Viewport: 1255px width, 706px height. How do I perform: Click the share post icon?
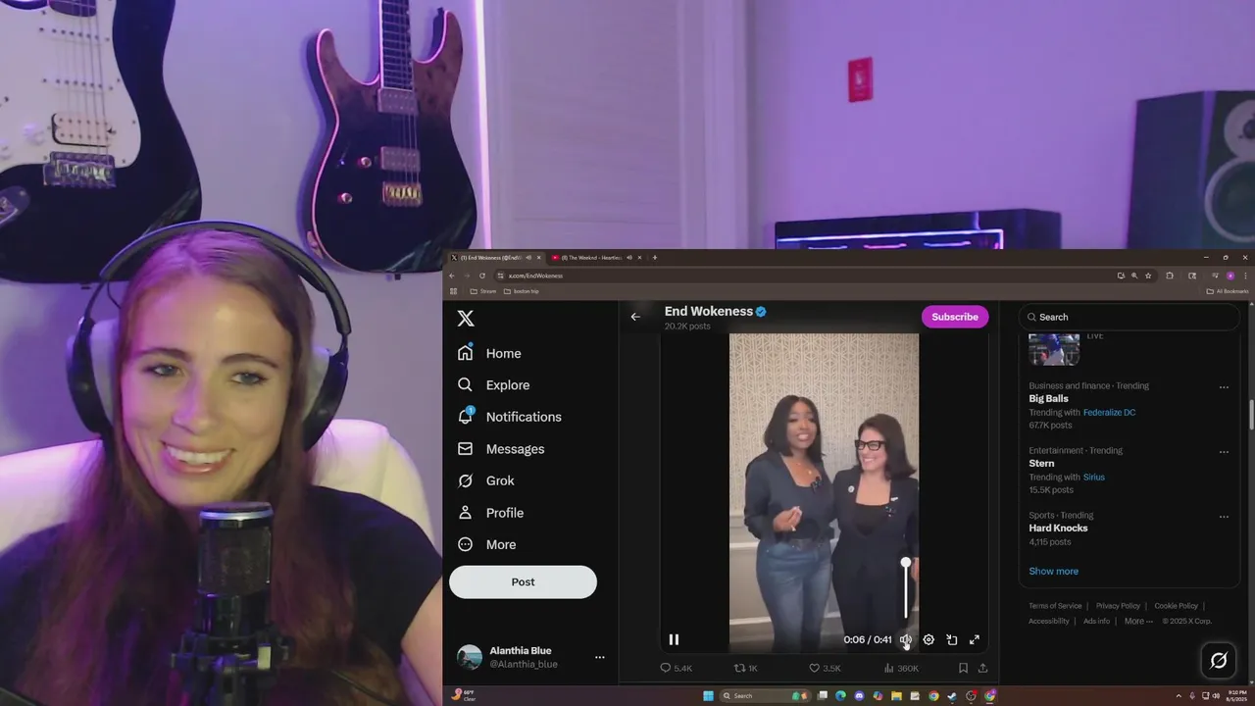pyautogui.click(x=982, y=668)
